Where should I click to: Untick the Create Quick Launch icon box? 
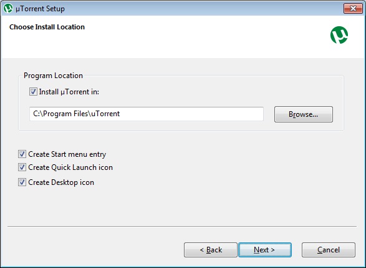[x=22, y=167]
